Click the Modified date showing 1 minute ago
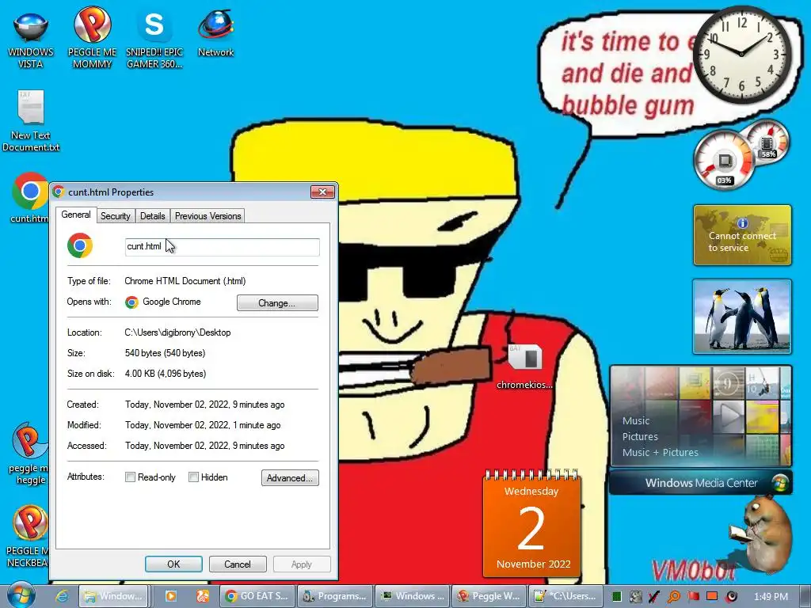Image resolution: width=811 pixels, height=608 pixels. pos(203,425)
